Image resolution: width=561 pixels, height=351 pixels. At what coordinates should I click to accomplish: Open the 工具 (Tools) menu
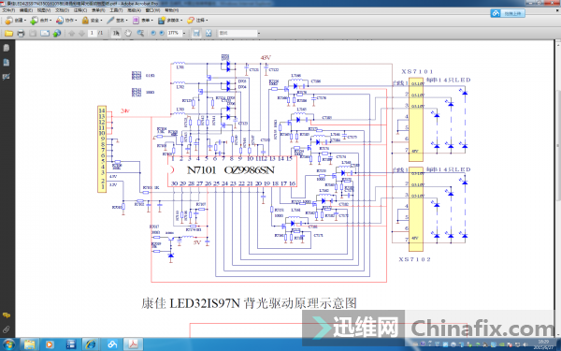point(116,10)
